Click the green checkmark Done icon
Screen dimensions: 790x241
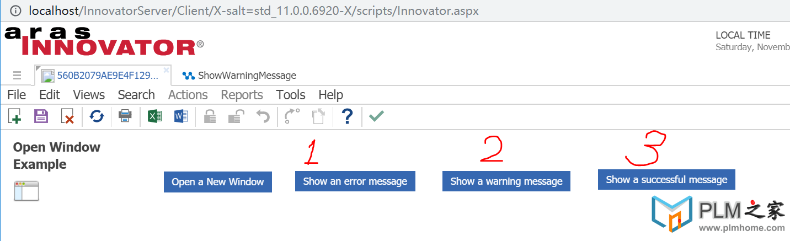376,116
